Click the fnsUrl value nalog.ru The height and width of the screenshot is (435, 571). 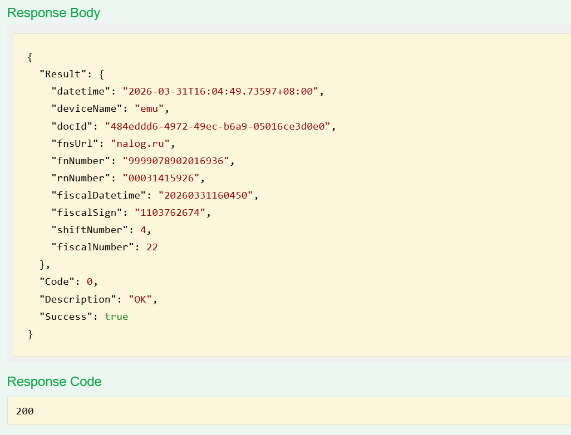(x=140, y=144)
